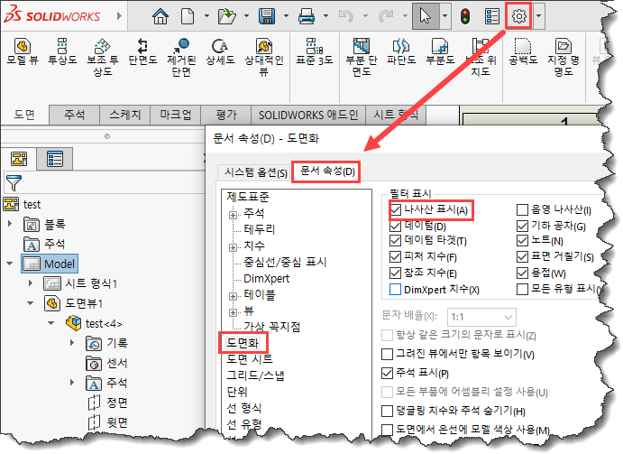This screenshot has width=623, height=454.
Task: Collapse the 도면뷰1 node
Action: click(x=30, y=303)
